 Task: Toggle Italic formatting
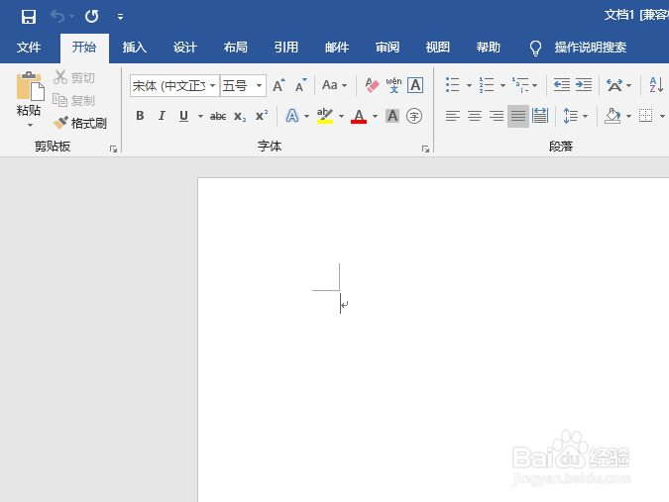point(162,116)
